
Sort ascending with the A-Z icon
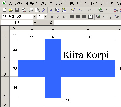116,10
